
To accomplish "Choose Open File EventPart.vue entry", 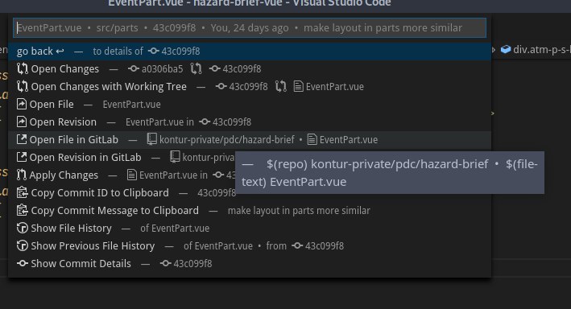I will (x=250, y=105).
